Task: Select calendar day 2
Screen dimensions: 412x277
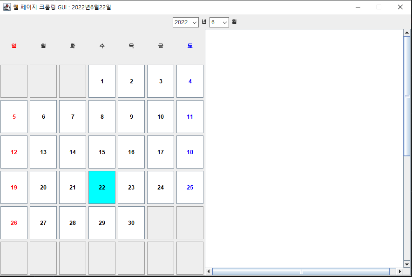Action: (131, 81)
